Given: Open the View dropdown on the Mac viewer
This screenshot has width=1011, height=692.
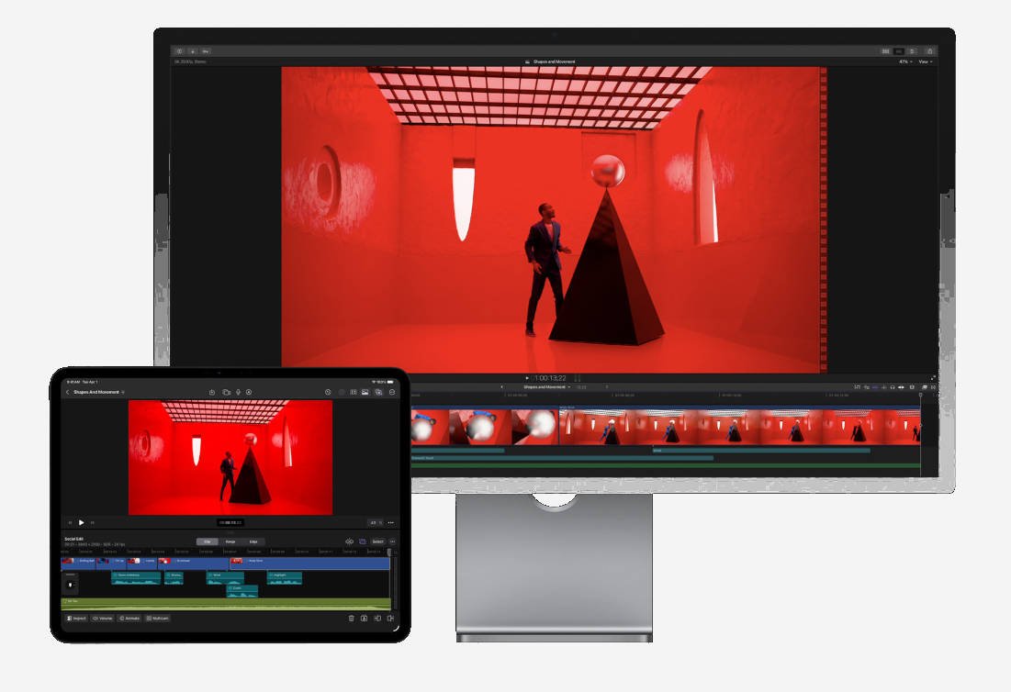Looking at the screenshot, I should pyautogui.click(x=925, y=61).
